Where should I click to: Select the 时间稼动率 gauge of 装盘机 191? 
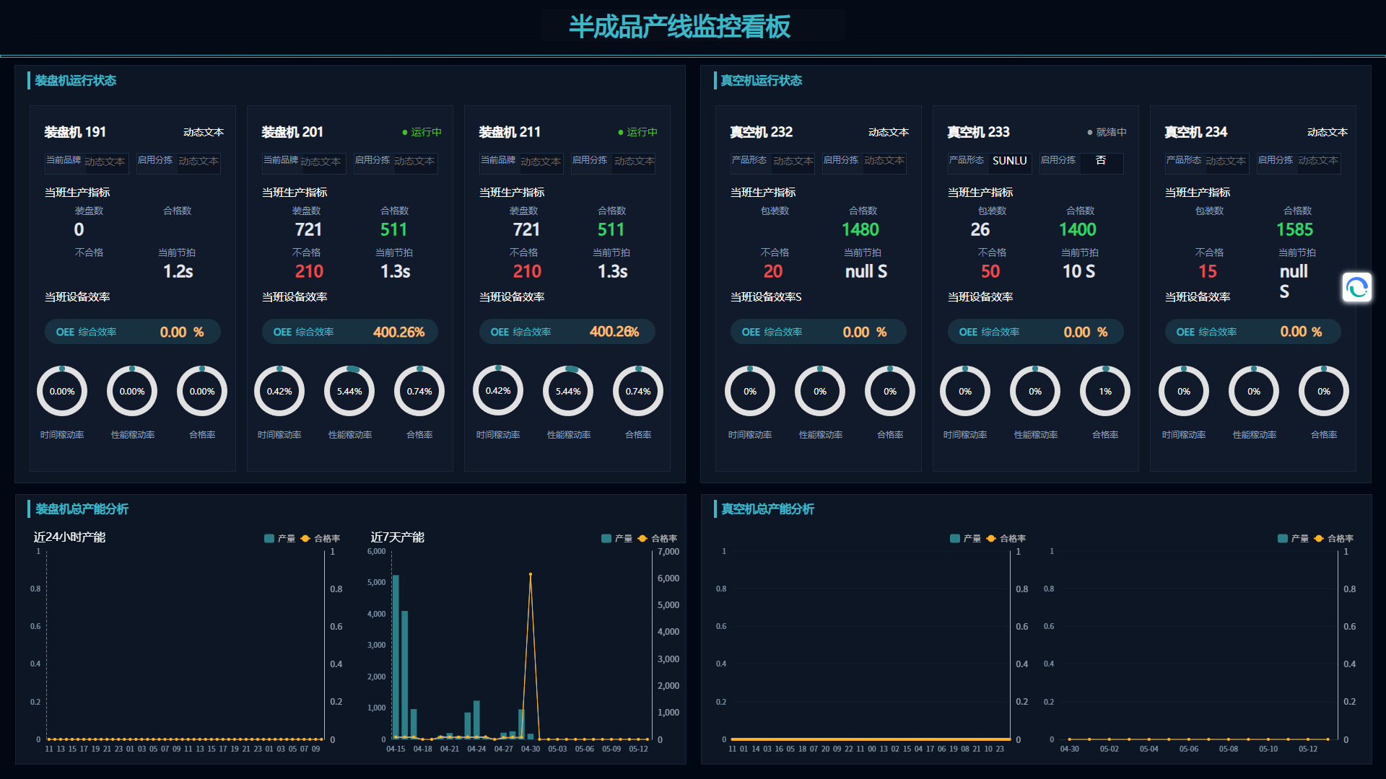pyautogui.click(x=62, y=391)
